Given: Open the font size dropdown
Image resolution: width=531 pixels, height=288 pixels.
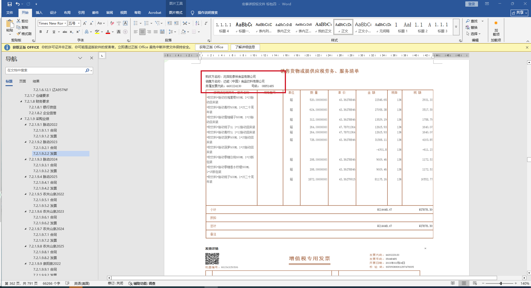Looking at the screenshot, I should point(79,23).
